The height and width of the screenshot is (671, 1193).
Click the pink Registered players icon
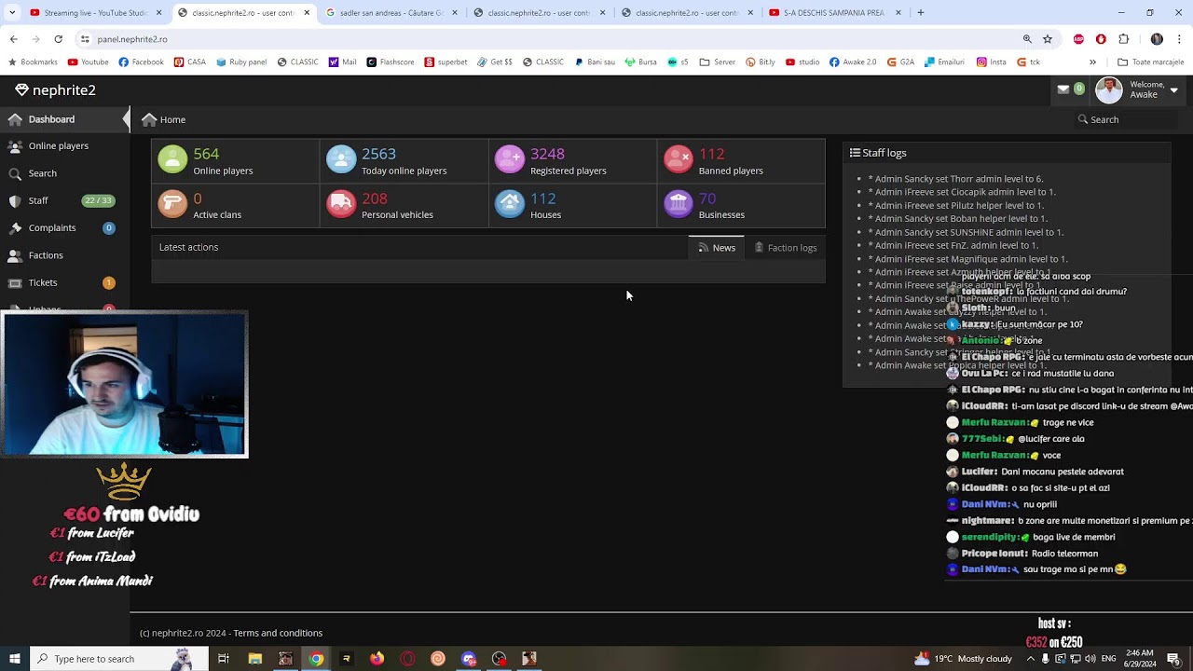pos(510,159)
